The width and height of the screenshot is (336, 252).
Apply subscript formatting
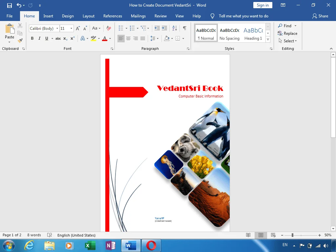point(65,39)
